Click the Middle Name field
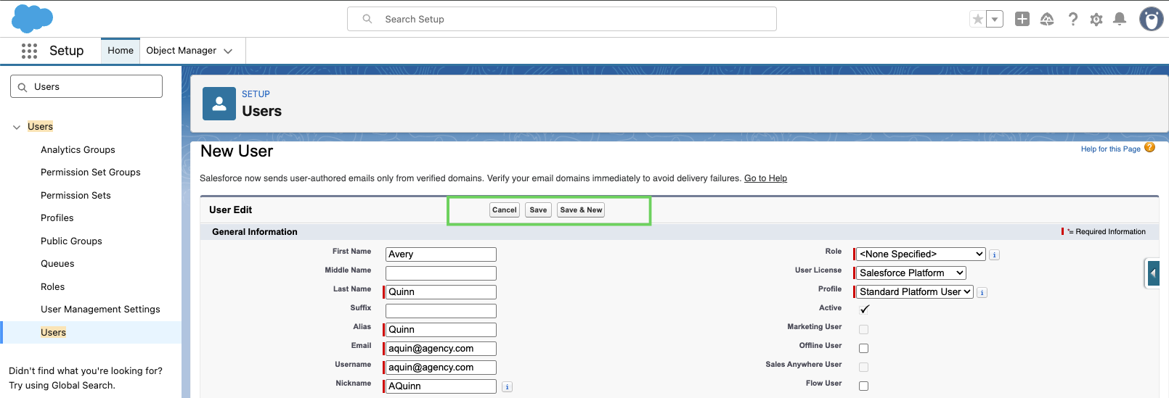Screen dimensions: 1169x398 coord(441,273)
